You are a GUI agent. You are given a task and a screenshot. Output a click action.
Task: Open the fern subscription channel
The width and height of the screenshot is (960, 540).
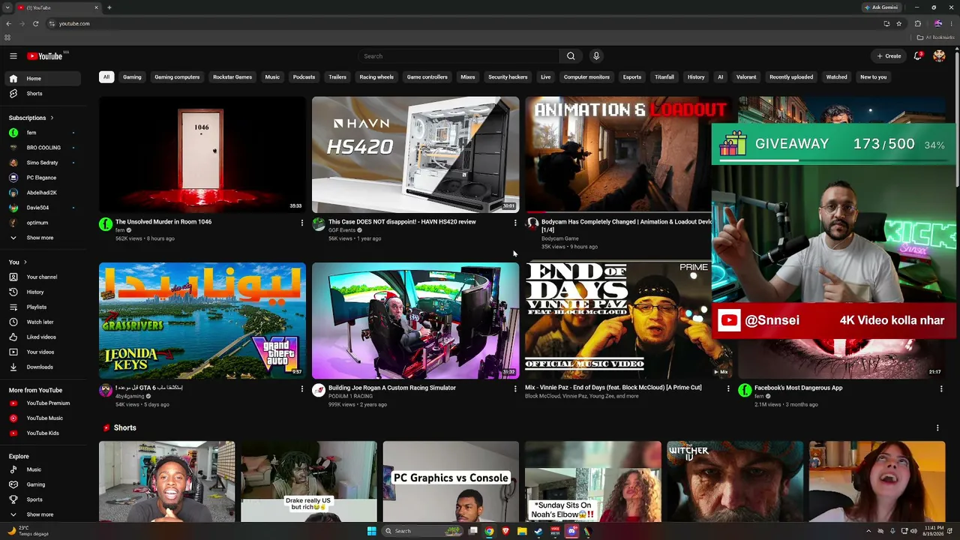43,133
